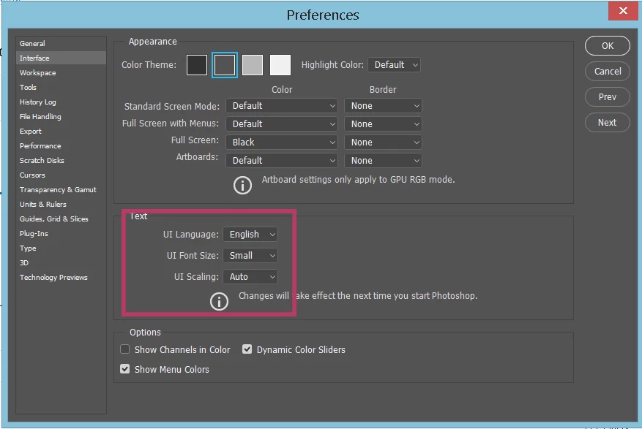The height and width of the screenshot is (429, 642).
Task: Open Artboards color dropdown
Action: pyautogui.click(x=282, y=161)
